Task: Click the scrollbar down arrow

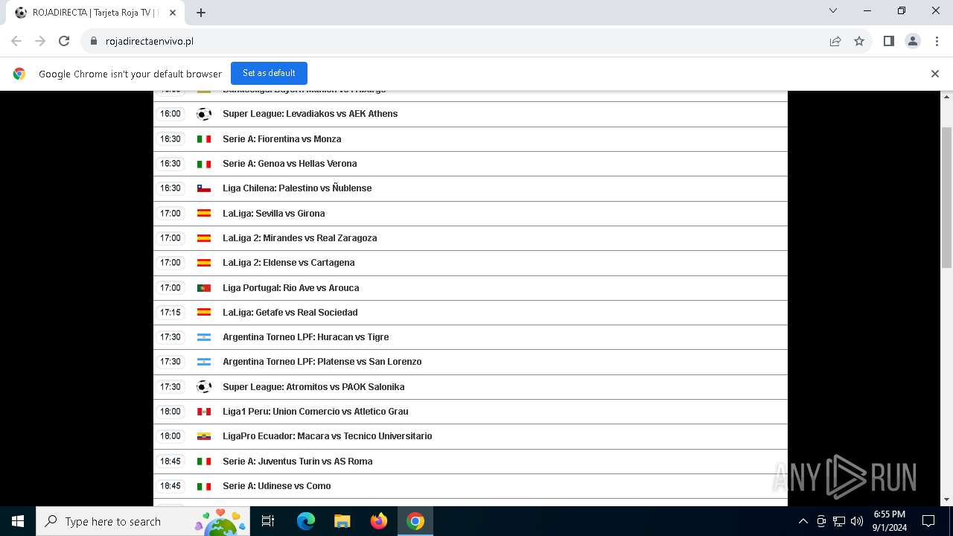Action: click(x=946, y=500)
